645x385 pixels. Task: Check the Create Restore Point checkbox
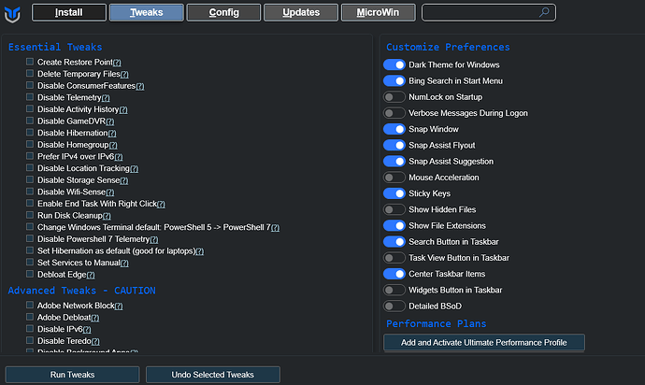[x=30, y=62]
